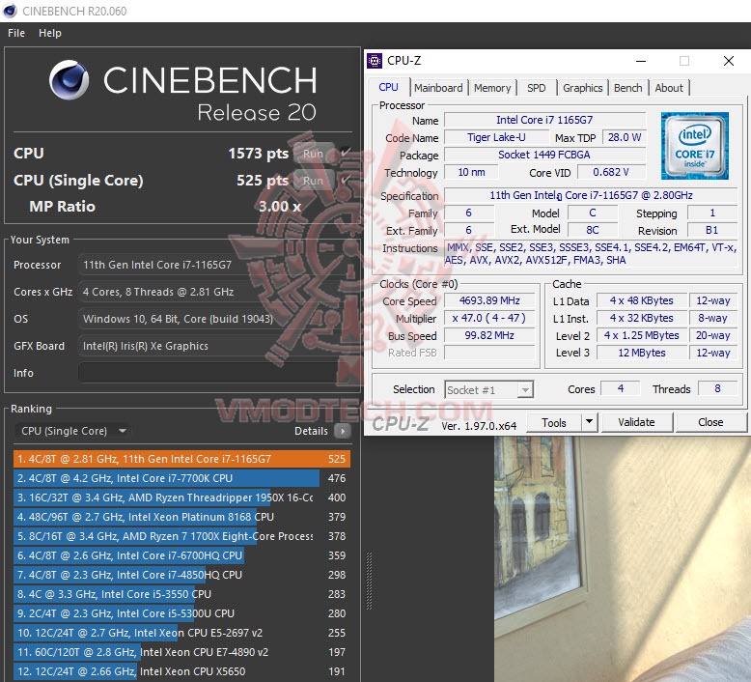This screenshot has width=751, height=682.
Task: Click the Close button in CPU-Z
Action: coord(710,422)
